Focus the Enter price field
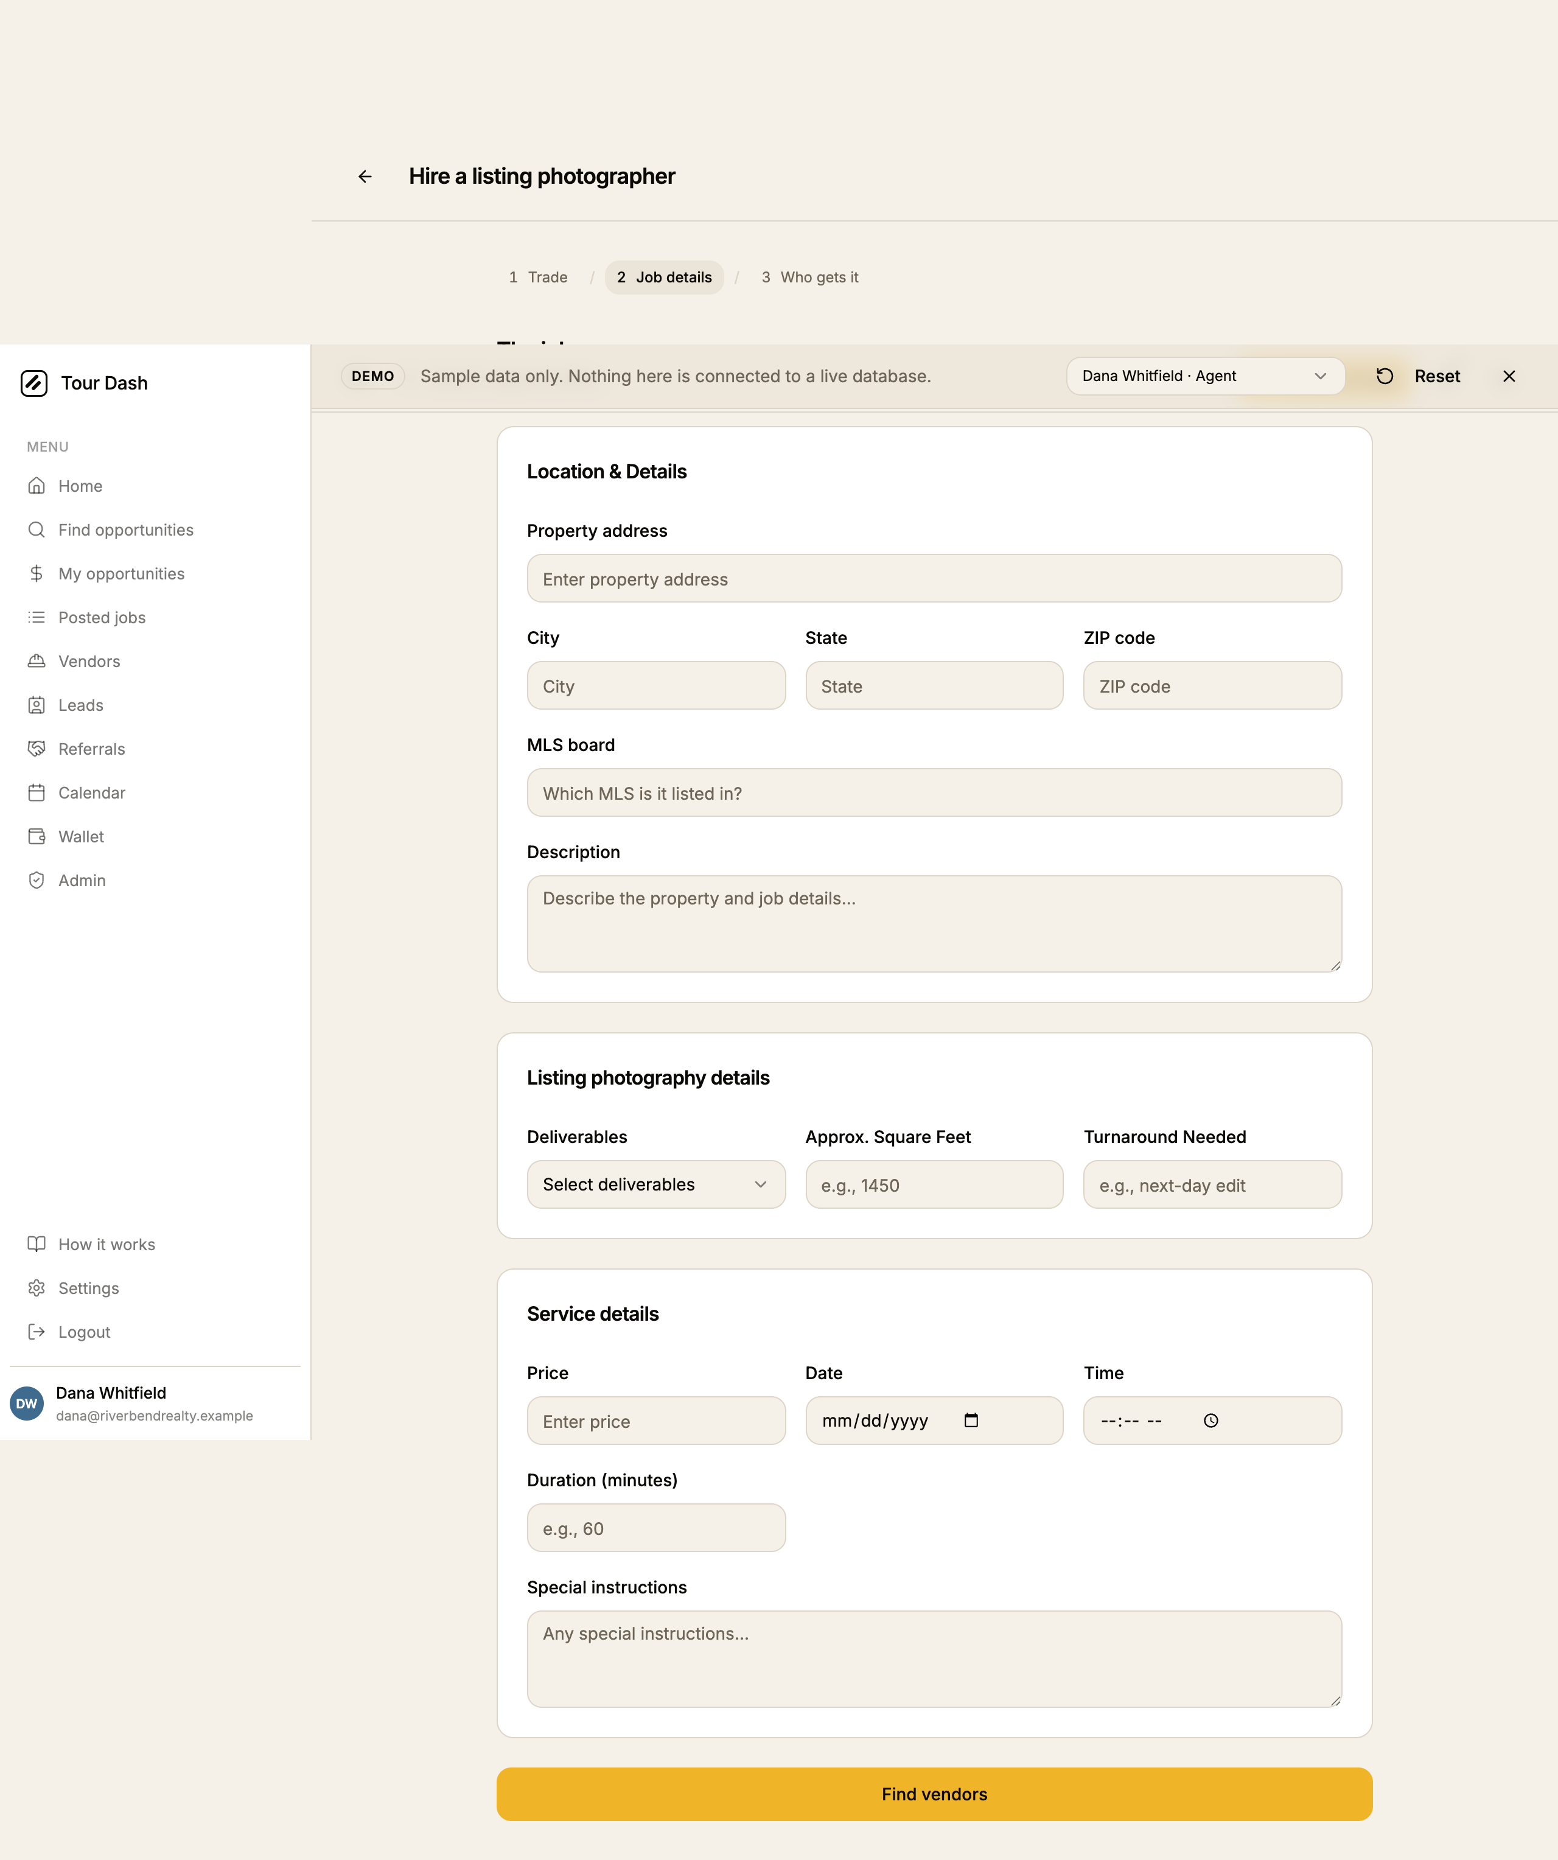The height and width of the screenshot is (1860, 1558). pyautogui.click(x=655, y=1421)
